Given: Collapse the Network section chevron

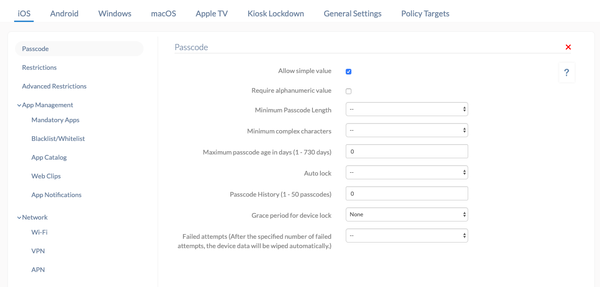Looking at the screenshot, I should pos(19,218).
